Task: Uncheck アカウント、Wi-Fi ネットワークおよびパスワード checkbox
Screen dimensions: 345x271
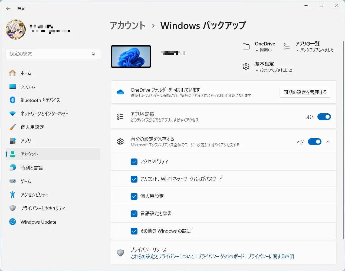Action: click(134, 179)
